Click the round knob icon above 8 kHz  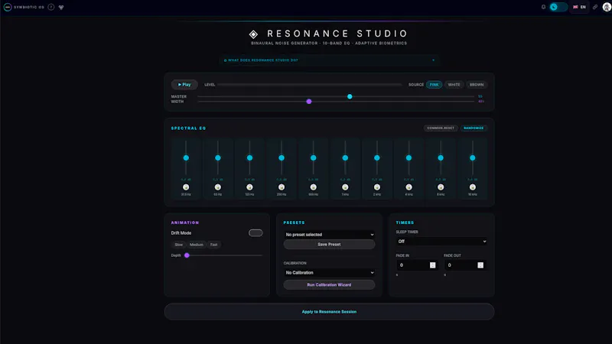441,187
